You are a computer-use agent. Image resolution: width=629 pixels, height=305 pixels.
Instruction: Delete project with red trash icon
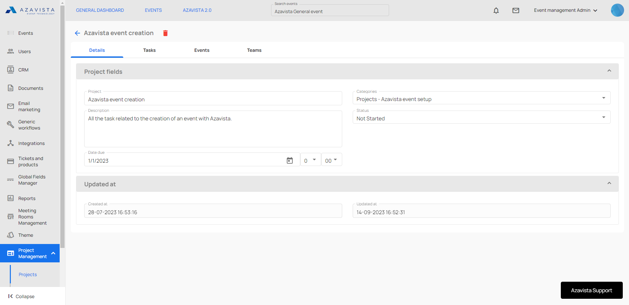166,33
